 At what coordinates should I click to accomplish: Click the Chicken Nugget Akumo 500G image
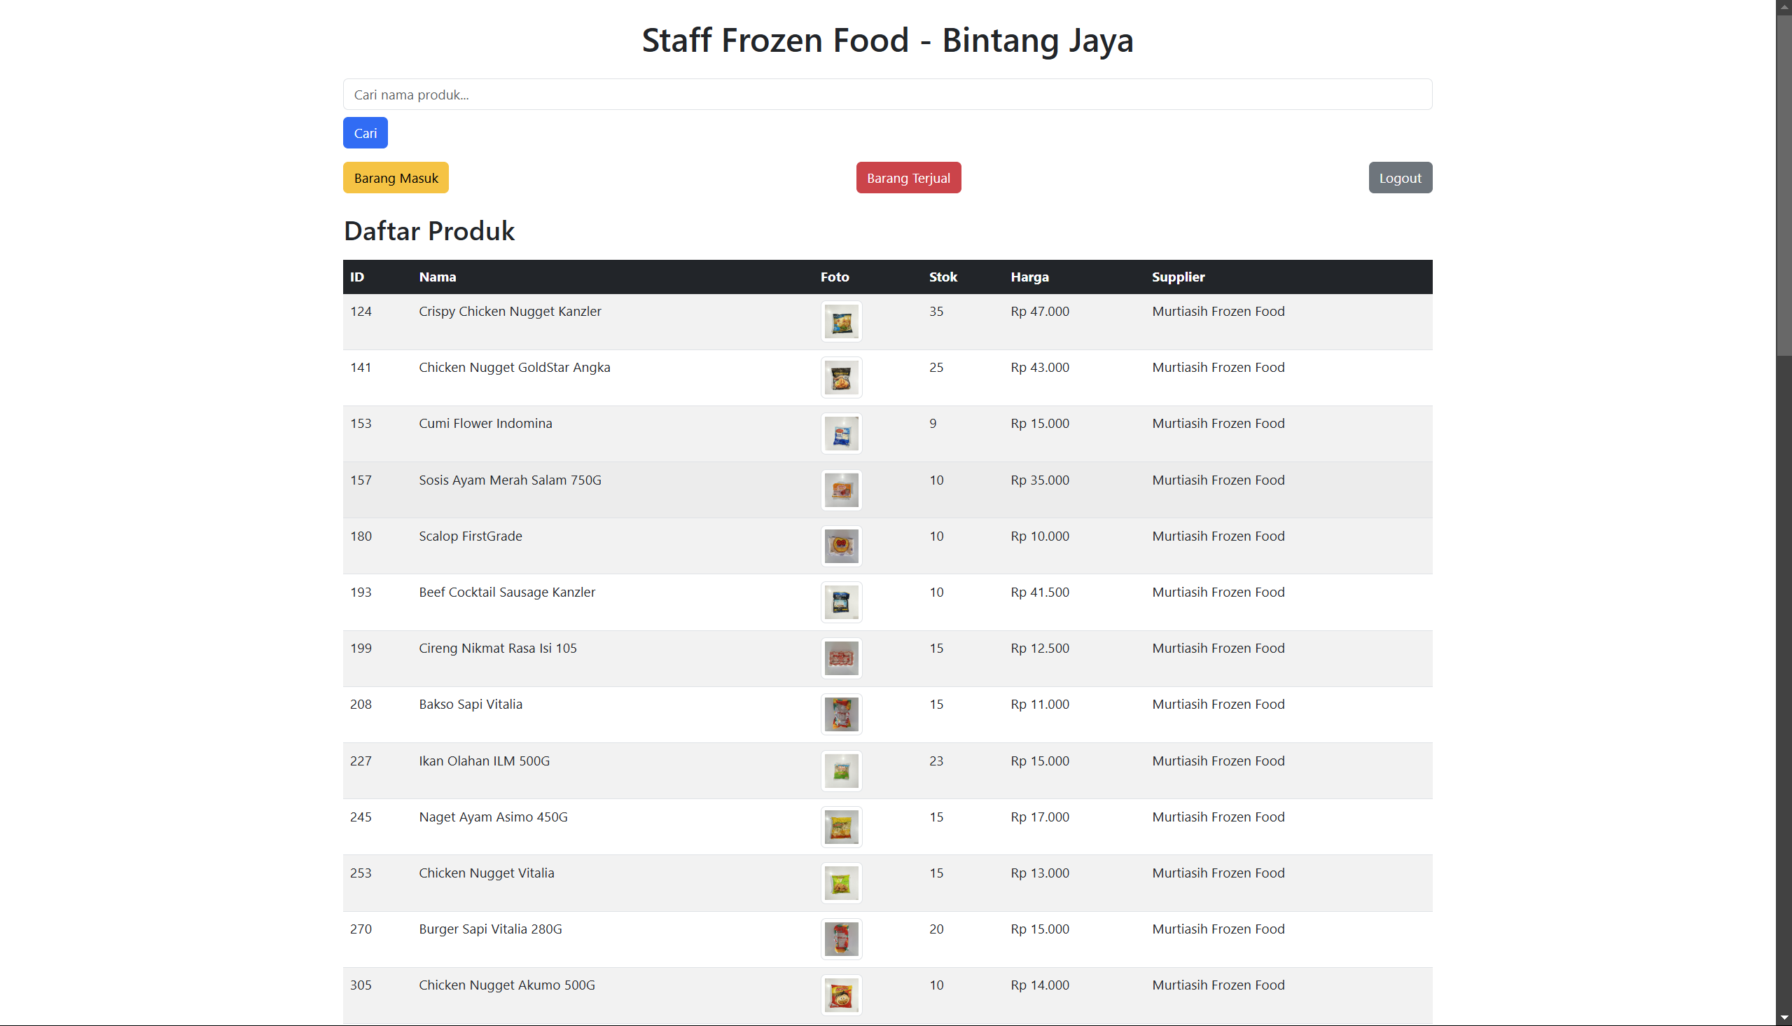coord(841,995)
